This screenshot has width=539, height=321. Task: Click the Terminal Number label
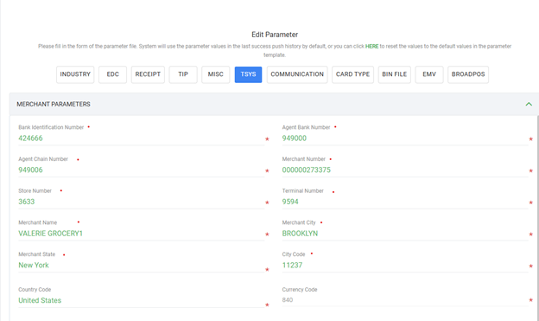(302, 190)
